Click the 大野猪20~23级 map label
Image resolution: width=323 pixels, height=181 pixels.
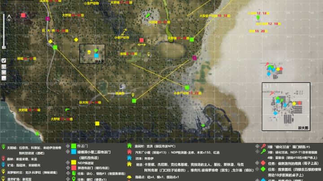(159, 22)
